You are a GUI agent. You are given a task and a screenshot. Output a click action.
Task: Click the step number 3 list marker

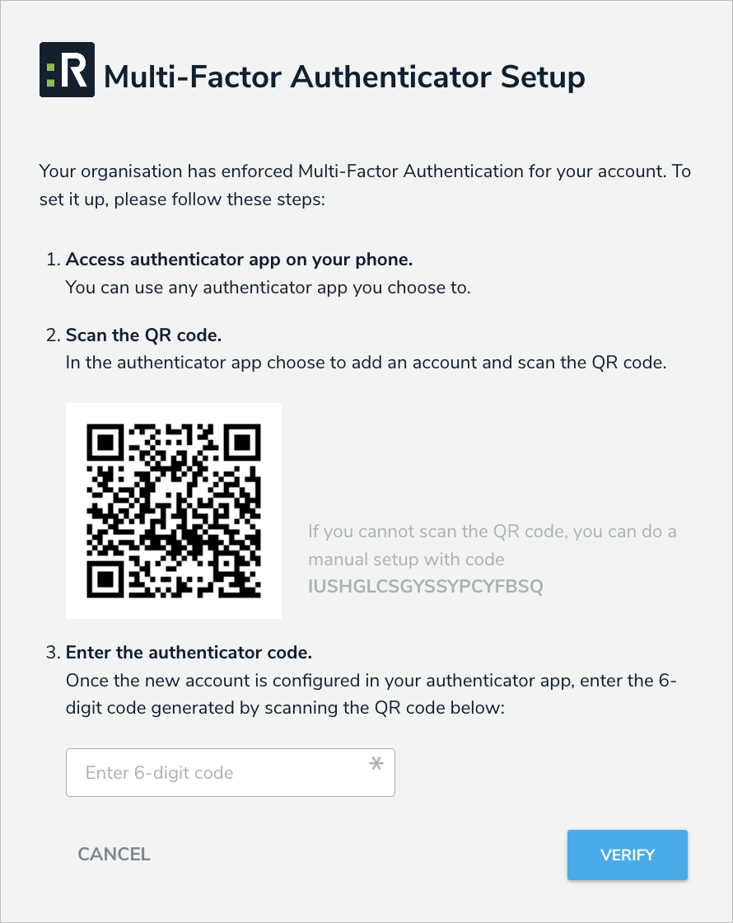coord(54,653)
